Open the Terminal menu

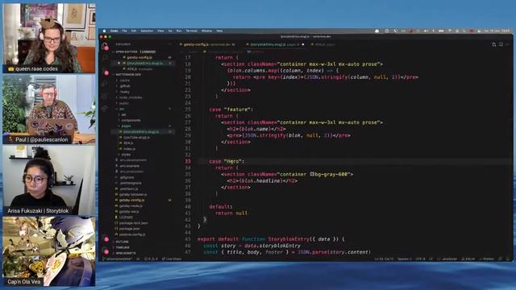192,31
